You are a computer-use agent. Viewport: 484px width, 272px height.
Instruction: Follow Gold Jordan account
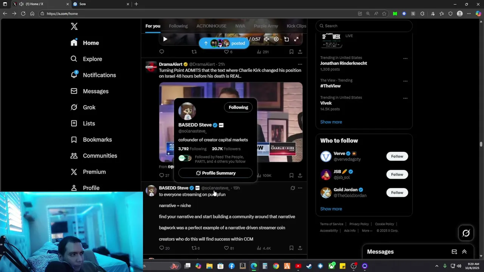click(x=397, y=193)
